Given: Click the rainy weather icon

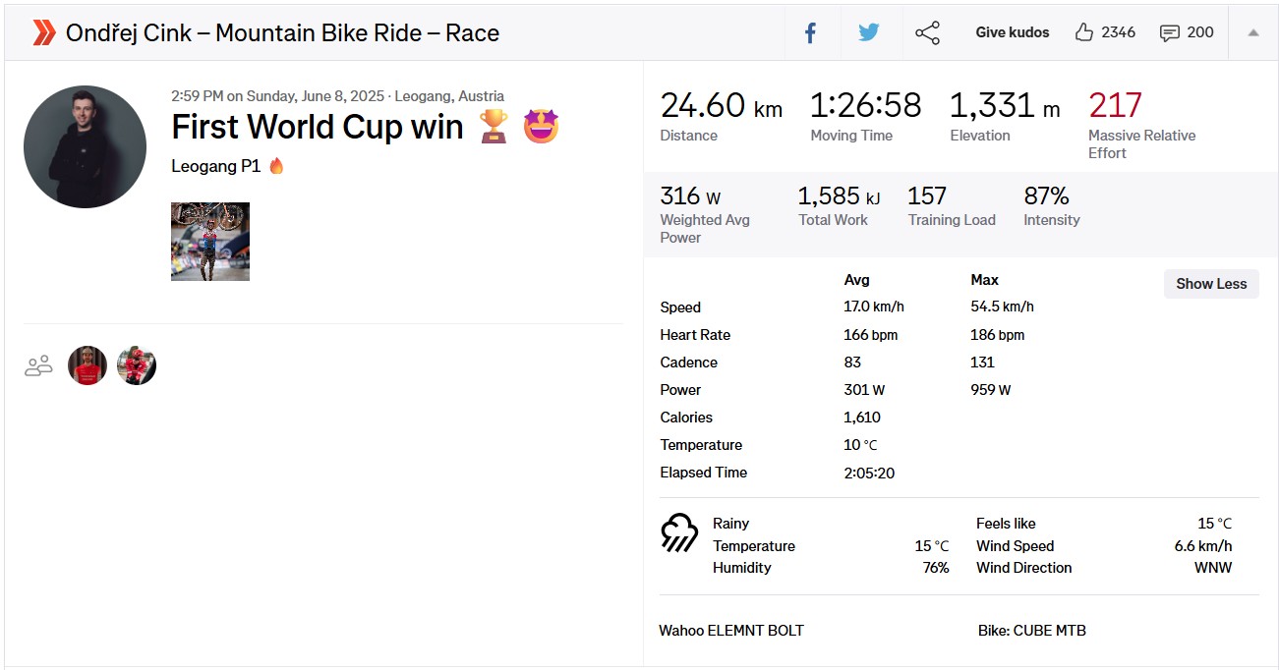Looking at the screenshot, I should 679,533.
